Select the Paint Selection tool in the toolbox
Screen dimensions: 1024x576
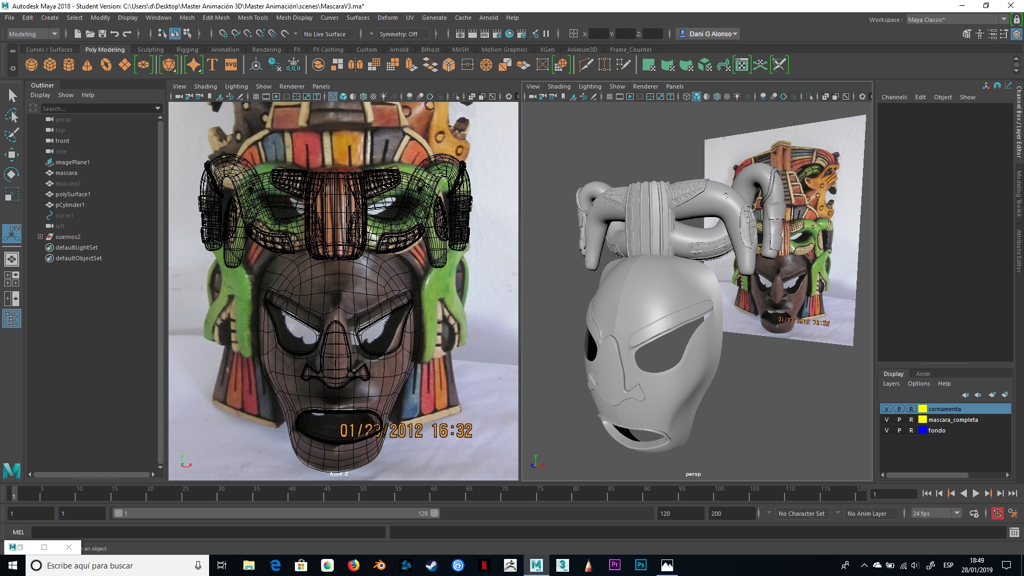pyautogui.click(x=12, y=134)
